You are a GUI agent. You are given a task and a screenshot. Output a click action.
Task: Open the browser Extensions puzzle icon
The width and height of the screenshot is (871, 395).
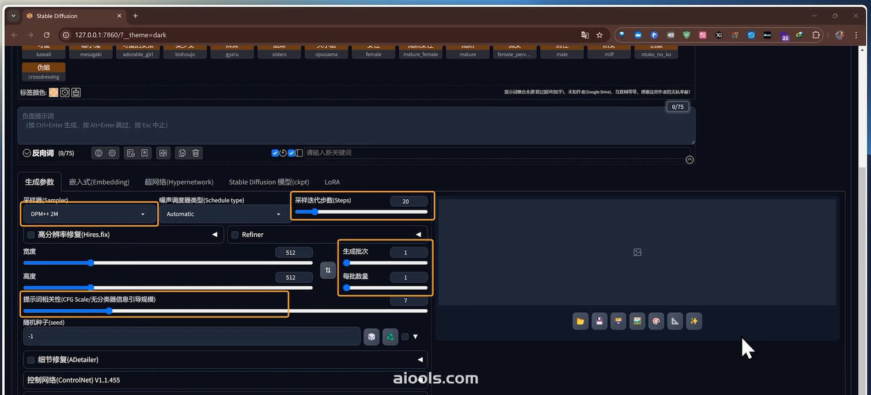pos(816,35)
